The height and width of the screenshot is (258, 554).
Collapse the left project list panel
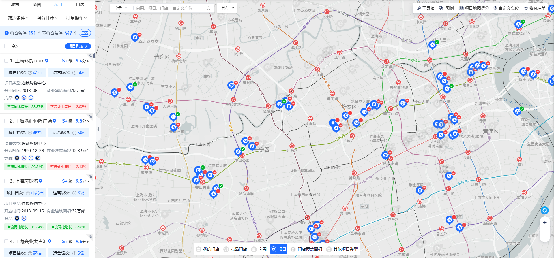coord(98,129)
